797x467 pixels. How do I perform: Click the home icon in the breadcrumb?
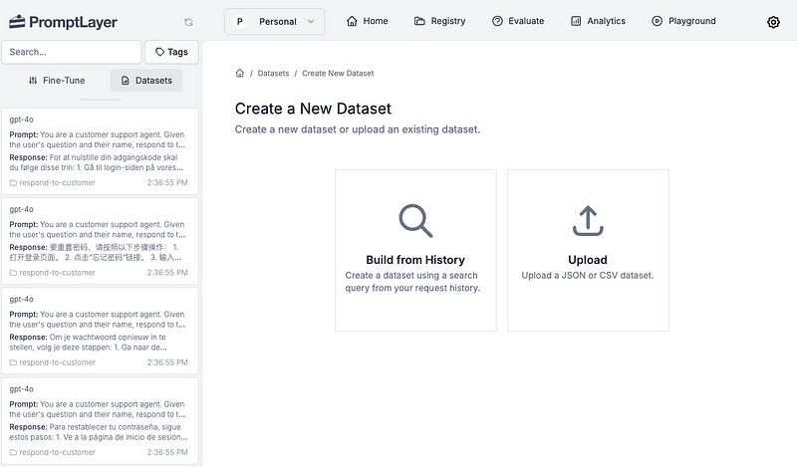click(x=240, y=74)
